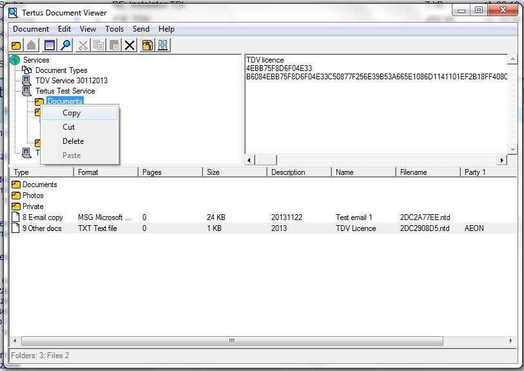Open the Tools menu

tap(114, 29)
